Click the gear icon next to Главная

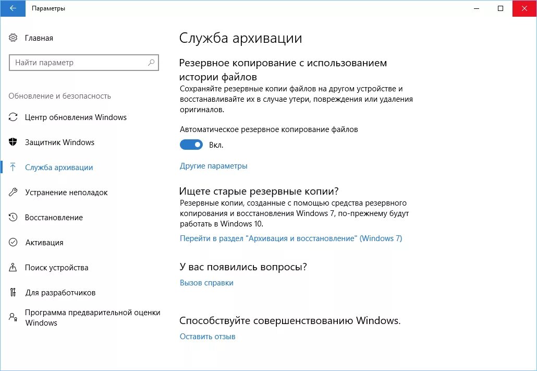pyautogui.click(x=14, y=38)
